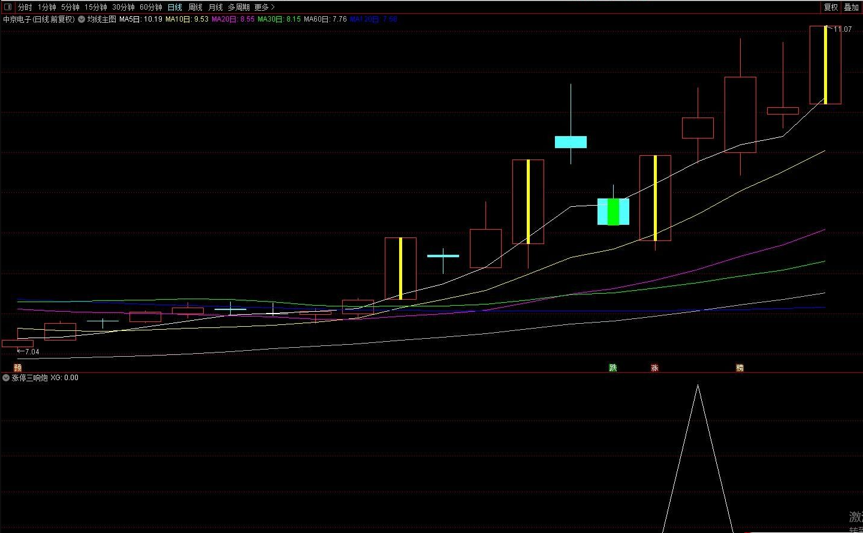
Task: Expand the 涨停三响炮 sub-indicator dropdown arrow
Action: tap(6, 378)
